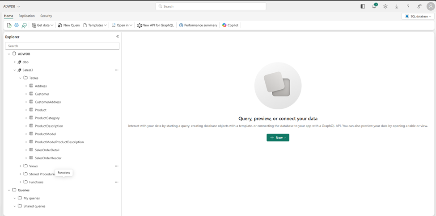
Task: Open the notifications bell icon
Action: [x=374, y=7]
